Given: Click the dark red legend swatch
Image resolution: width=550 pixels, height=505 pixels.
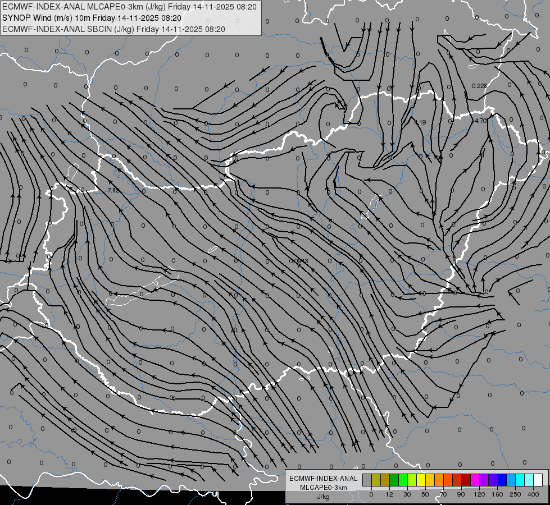Looking at the screenshot, I should pos(466,480).
